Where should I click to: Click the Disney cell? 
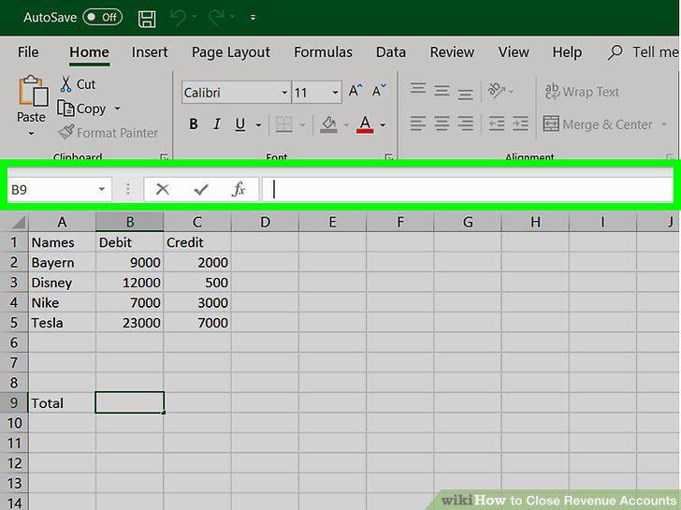(62, 283)
